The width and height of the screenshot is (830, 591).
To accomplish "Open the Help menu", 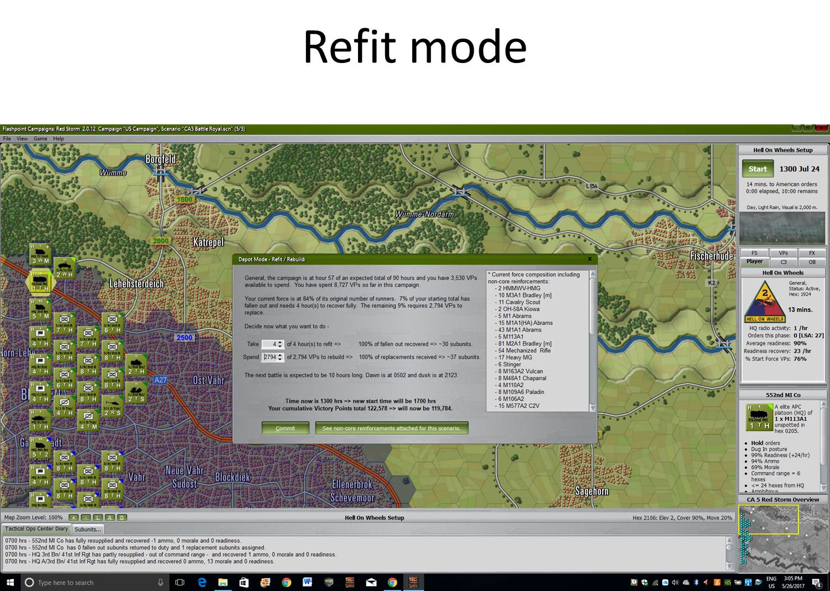I will point(58,139).
